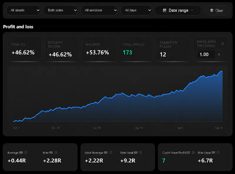
Task: Open the Both sides dropdown
Action: [x=61, y=10]
